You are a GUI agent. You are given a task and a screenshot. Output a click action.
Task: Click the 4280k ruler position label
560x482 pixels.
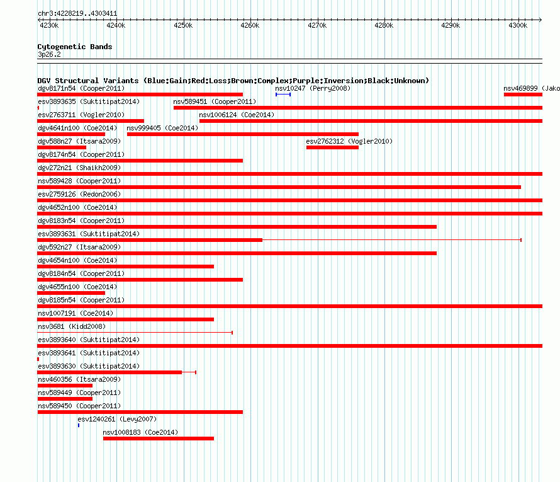point(384,25)
